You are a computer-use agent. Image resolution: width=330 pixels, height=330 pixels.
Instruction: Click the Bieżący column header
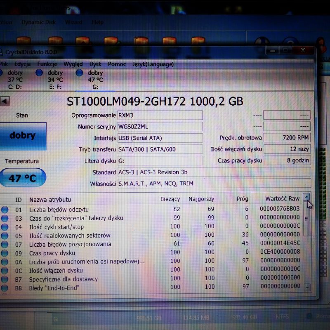point(170,199)
